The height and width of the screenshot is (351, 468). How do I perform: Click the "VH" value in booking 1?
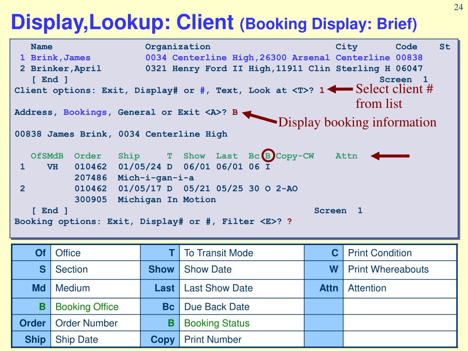coord(52,166)
